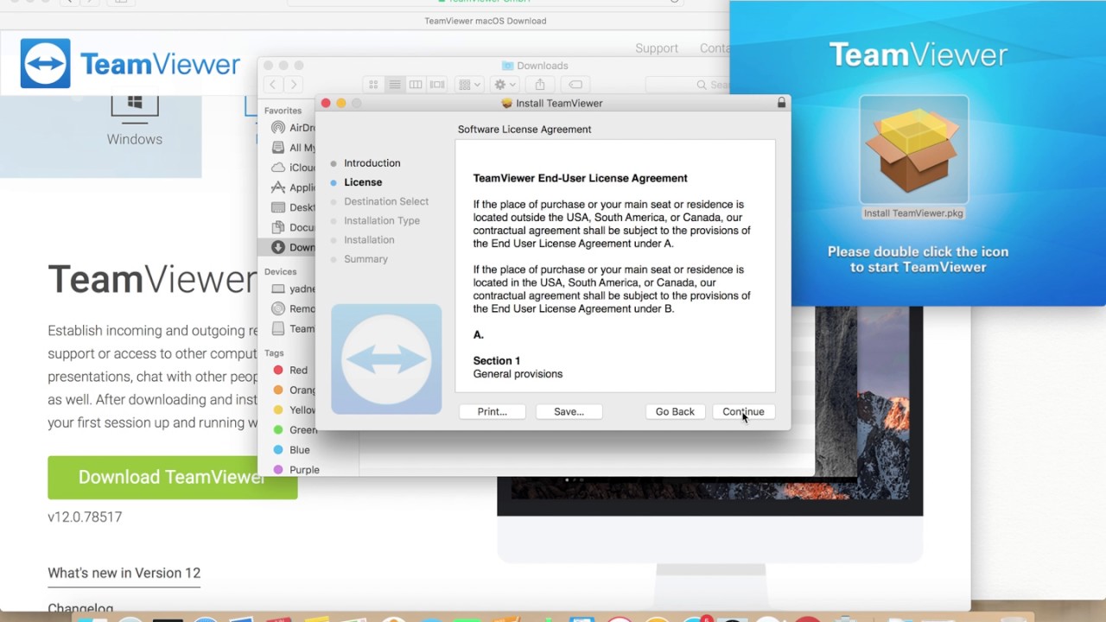Switch Finder to icon view
The height and width of the screenshot is (622, 1106).
373,85
